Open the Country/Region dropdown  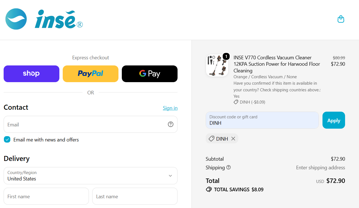point(91,176)
